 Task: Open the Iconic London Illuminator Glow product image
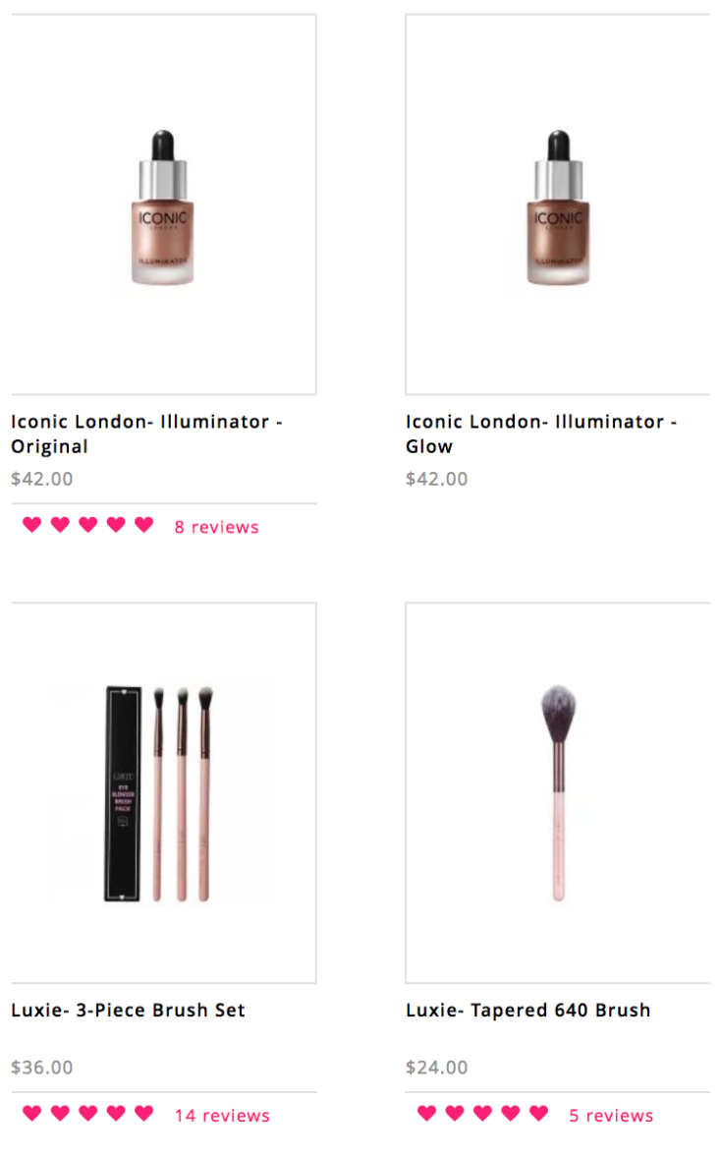558,204
